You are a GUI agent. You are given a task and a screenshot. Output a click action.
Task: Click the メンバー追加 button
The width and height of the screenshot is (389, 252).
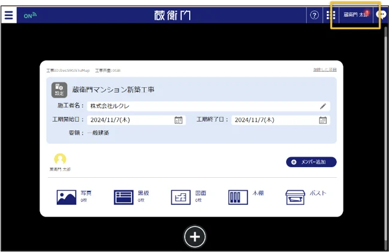[x=311, y=162]
